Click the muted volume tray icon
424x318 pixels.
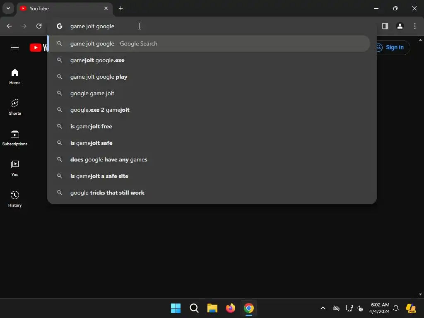pos(360,308)
